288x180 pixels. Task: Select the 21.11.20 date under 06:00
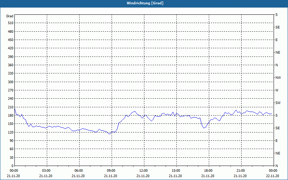[78, 176]
